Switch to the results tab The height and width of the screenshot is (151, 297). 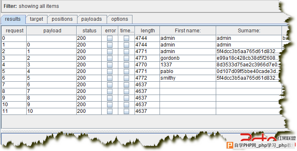tap(13, 19)
